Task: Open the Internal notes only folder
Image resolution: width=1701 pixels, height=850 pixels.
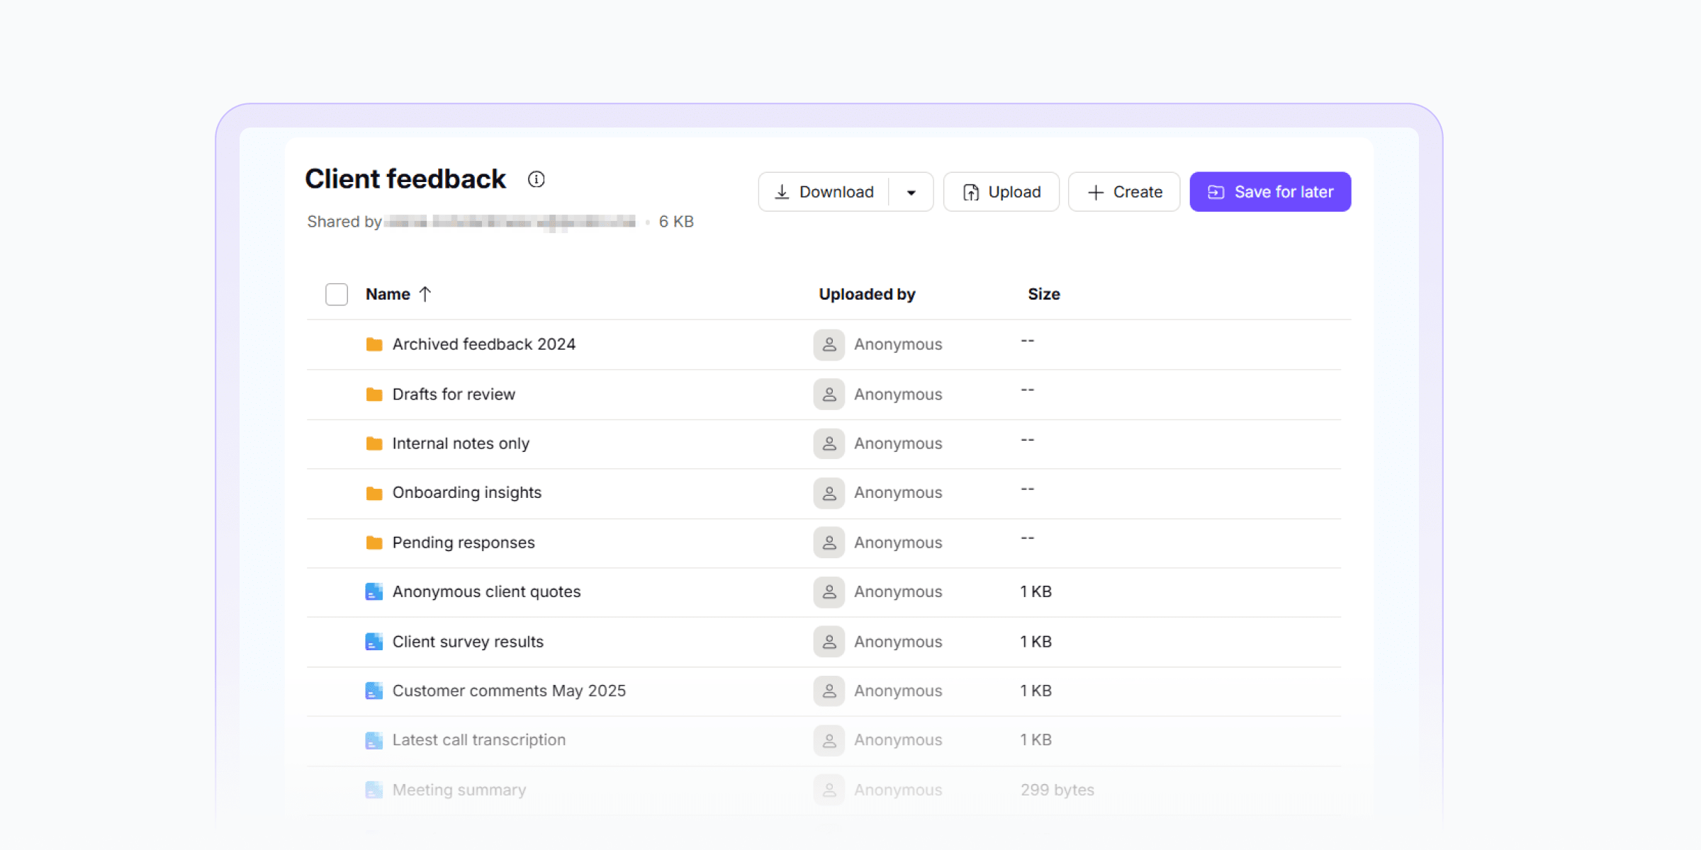Action: 461,443
